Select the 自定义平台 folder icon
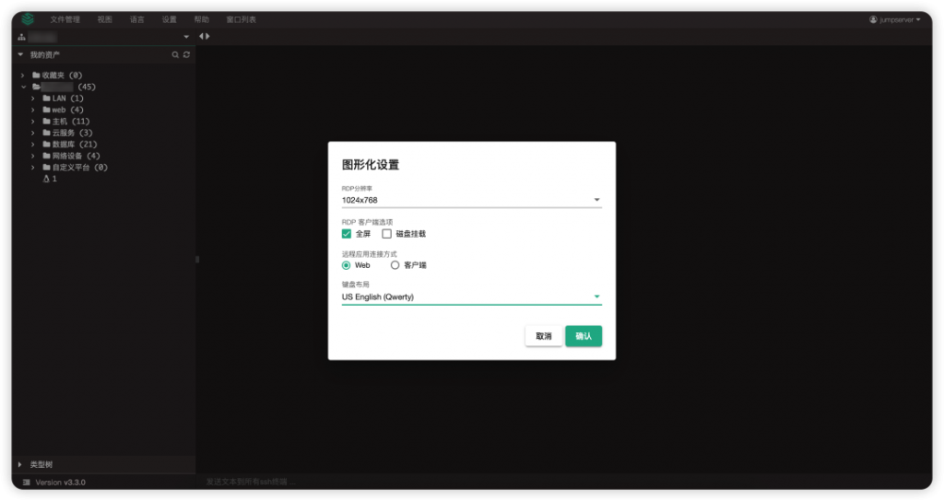This screenshot has height=501, width=944. [x=46, y=168]
